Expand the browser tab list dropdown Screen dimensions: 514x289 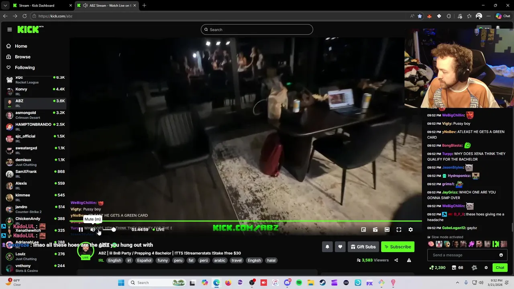(5, 6)
